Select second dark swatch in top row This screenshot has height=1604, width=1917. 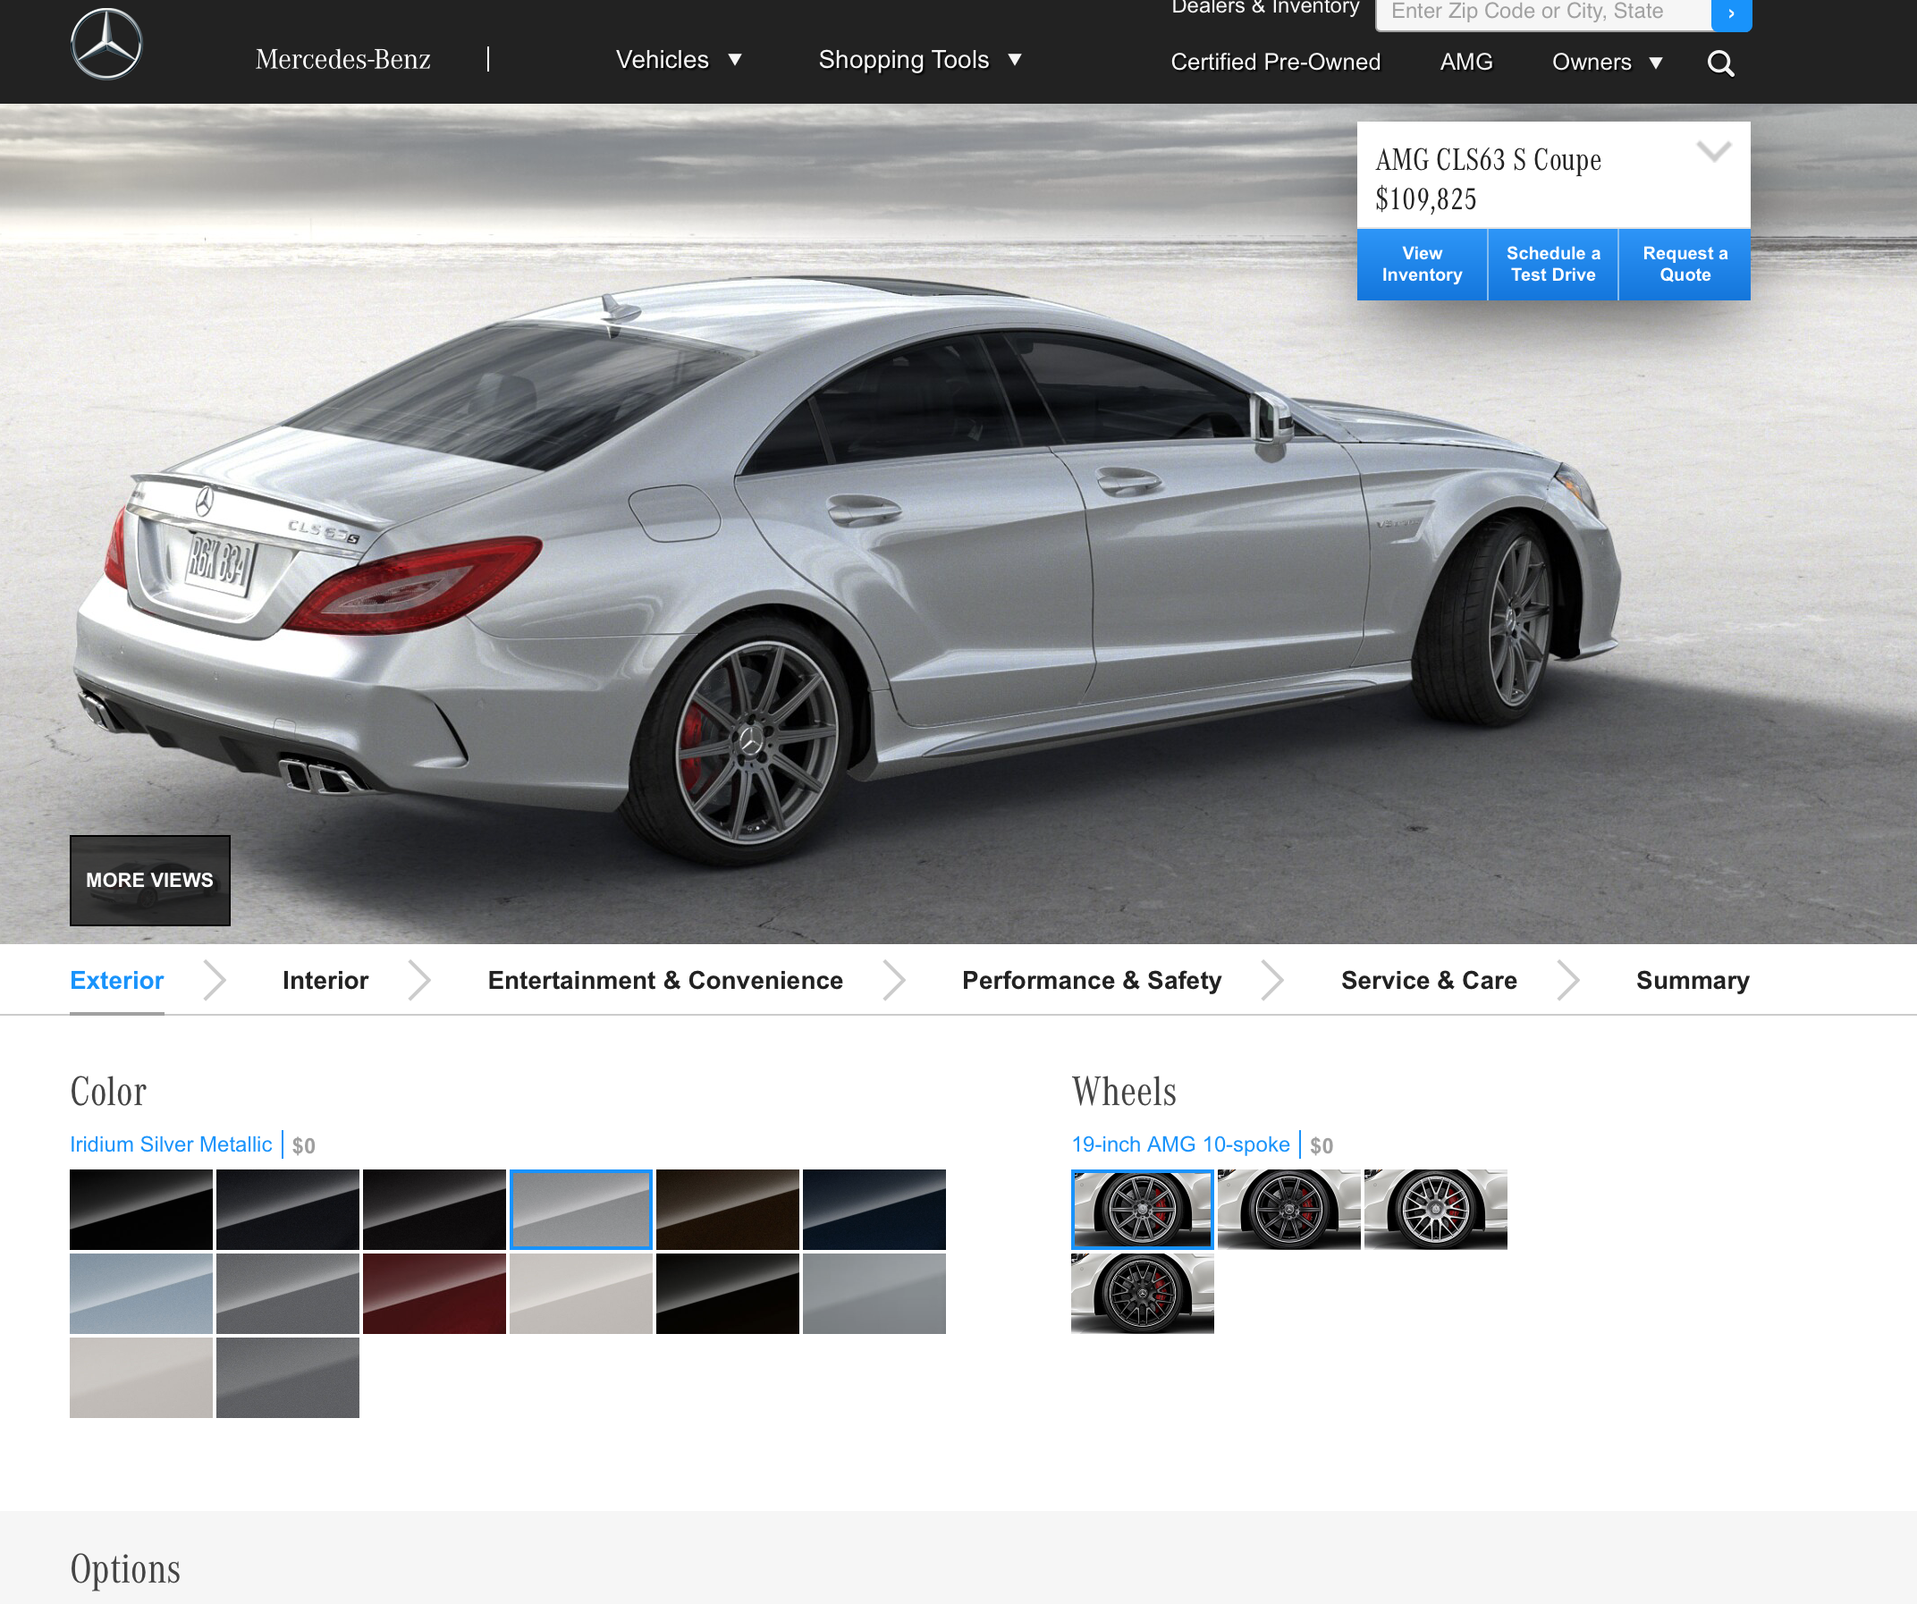click(288, 1210)
